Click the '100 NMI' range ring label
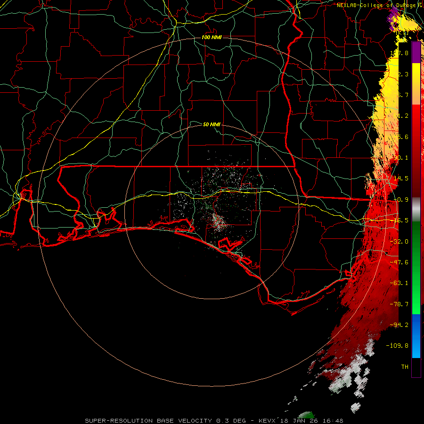This screenshot has height=424, width=424. tap(212, 37)
